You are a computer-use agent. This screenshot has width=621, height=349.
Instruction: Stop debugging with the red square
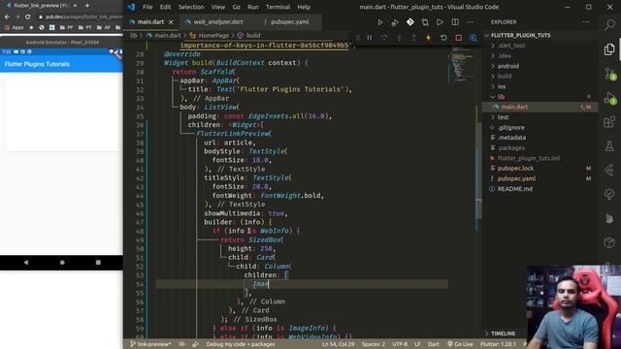(458, 38)
